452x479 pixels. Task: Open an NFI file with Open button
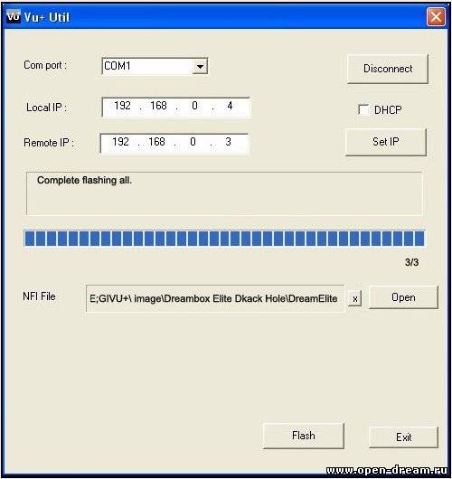click(x=403, y=297)
